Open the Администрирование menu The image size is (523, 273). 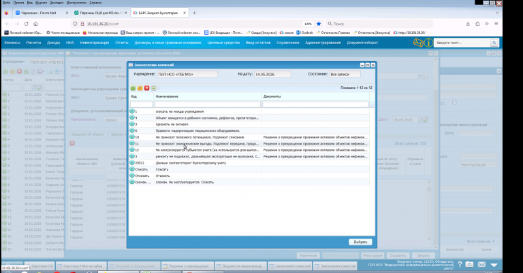pyautogui.click(x=323, y=43)
